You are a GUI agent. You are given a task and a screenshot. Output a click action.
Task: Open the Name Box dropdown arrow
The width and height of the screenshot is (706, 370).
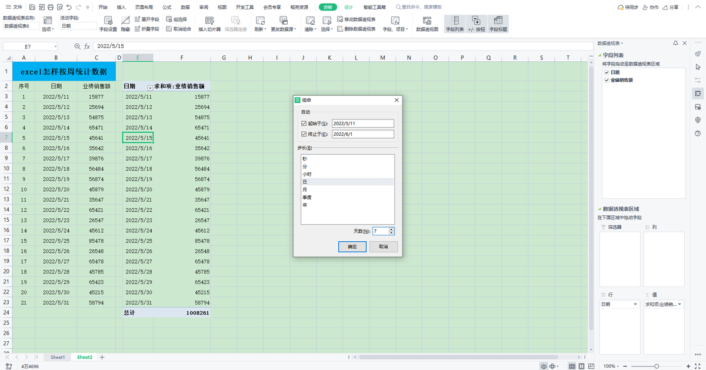point(56,46)
